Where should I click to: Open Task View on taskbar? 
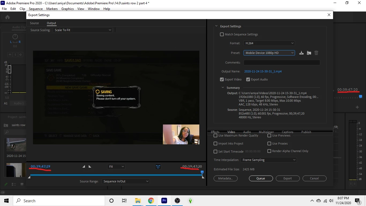click(x=124, y=201)
